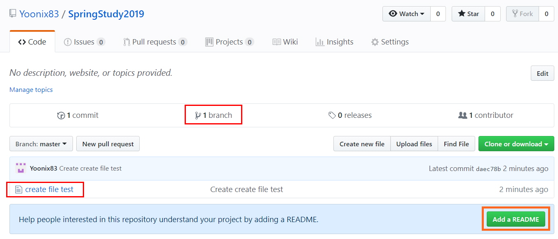
Task: Click the Issues counter badge showing 0
Action: [x=101, y=42]
